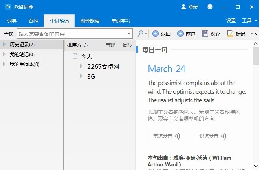Click the magnifier search icon
The width and height of the screenshot is (259, 170).
click(x=140, y=34)
